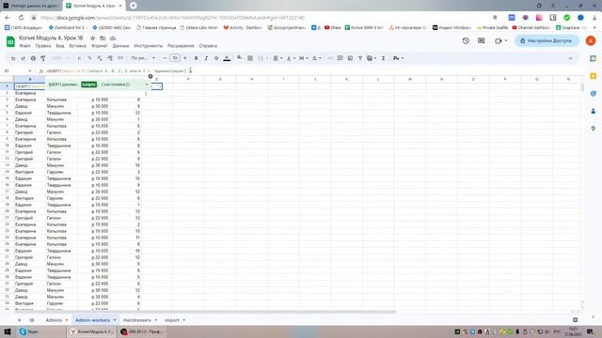Open the cell borders menu
Viewport: 602px width, 338px height.
pos(250,58)
